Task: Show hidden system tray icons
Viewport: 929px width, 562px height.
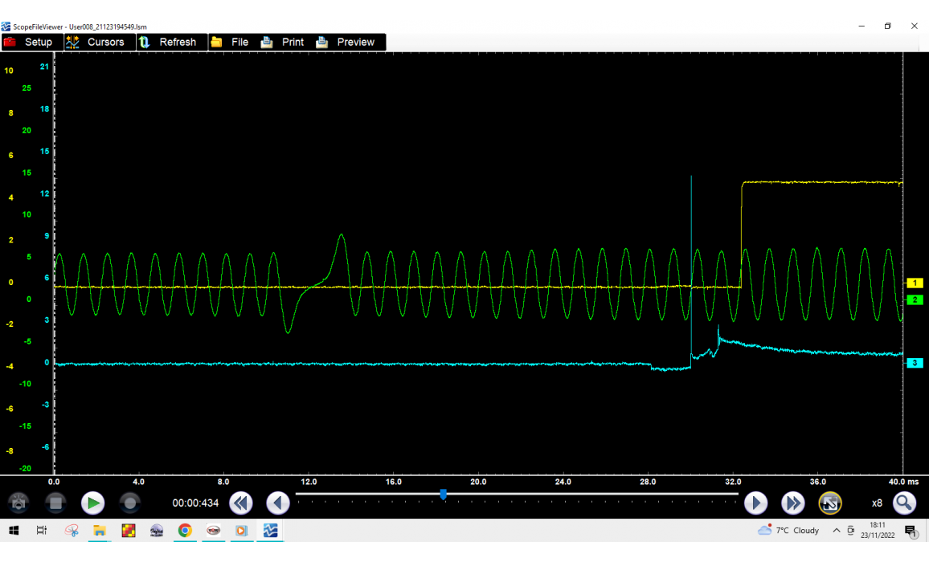Action: (x=837, y=531)
